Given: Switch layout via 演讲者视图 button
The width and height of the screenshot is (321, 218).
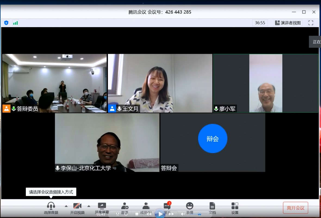Looking at the screenshot, I should coord(288,23).
